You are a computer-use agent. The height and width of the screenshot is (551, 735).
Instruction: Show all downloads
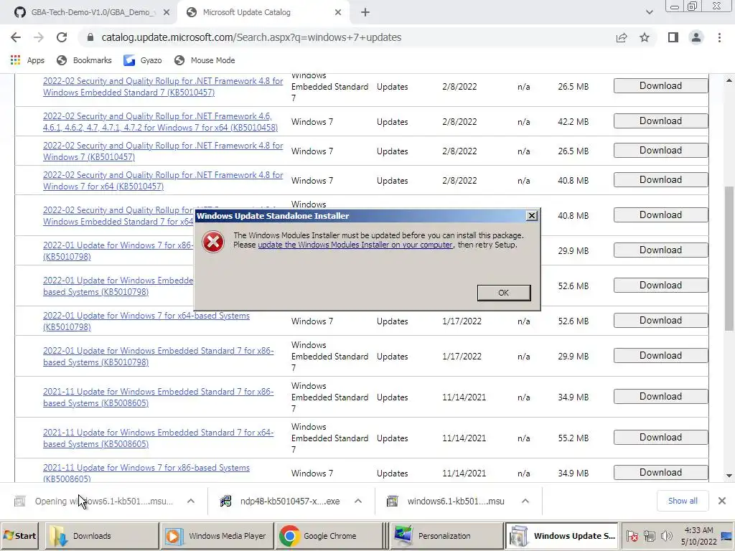[683, 501]
